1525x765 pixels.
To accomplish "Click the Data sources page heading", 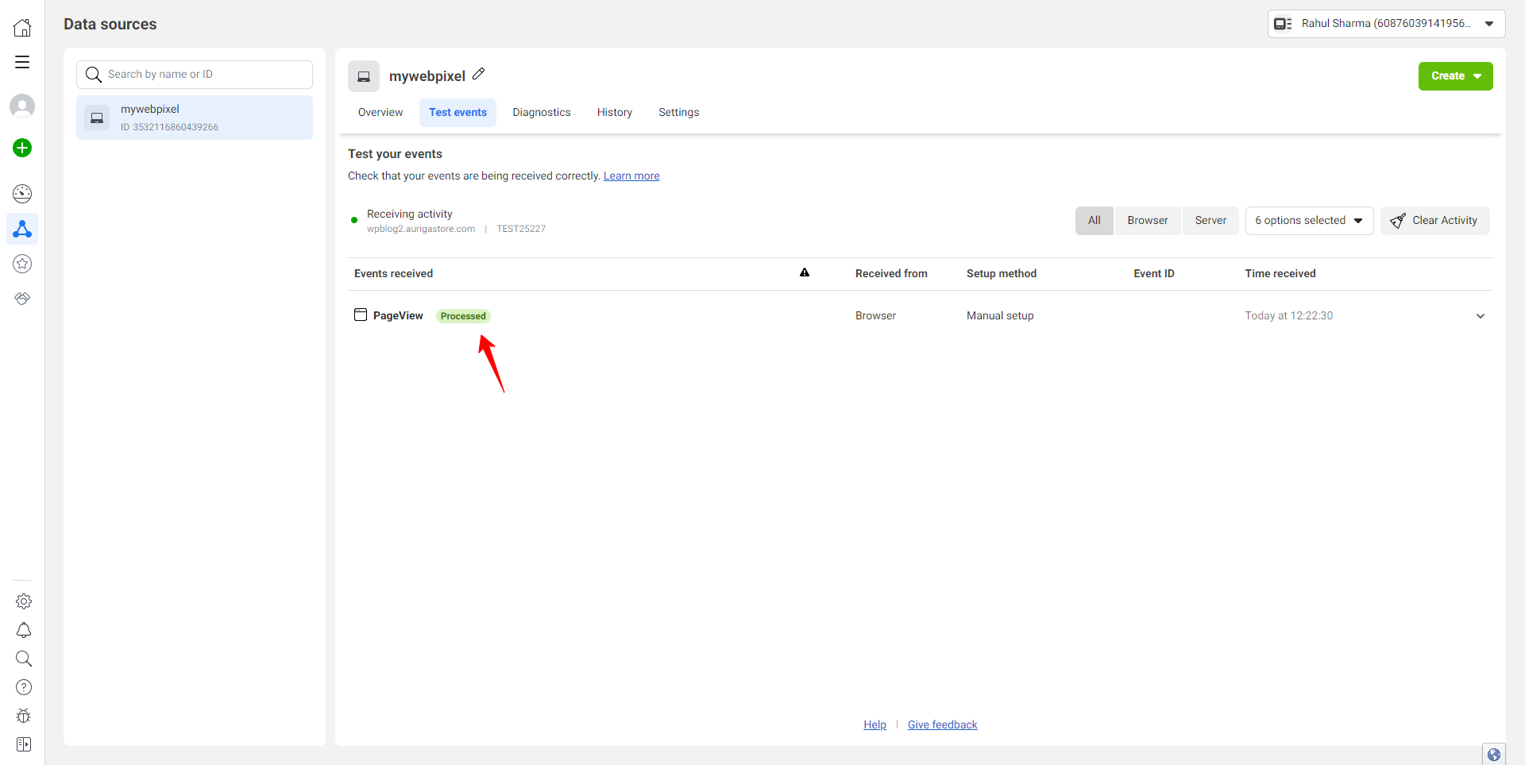I will point(110,24).
